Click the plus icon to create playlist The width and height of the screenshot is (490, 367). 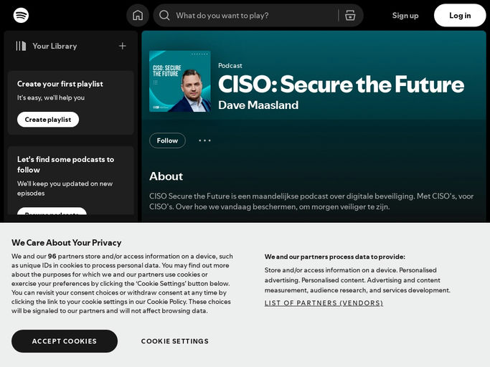pos(123,46)
